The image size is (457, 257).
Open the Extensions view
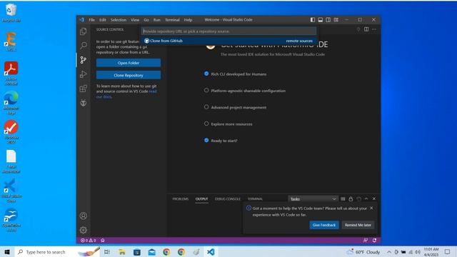click(x=84, y=89)
